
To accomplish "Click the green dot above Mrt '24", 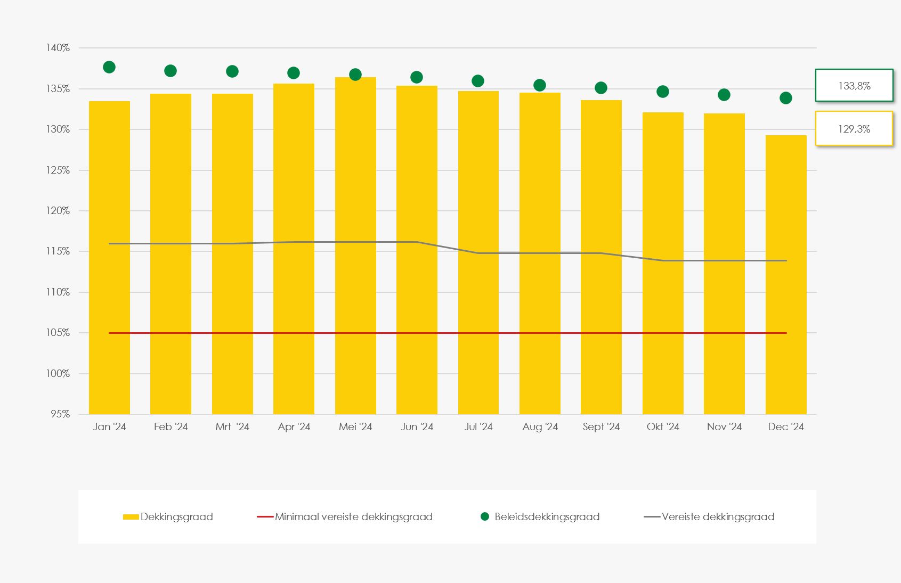I will (x=232, y=71).
